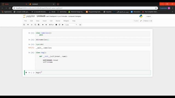Restart the kernel icon
175x98 pixels.
point(59,25)
